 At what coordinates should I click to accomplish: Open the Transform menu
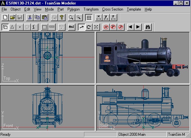tap(91, 9)
